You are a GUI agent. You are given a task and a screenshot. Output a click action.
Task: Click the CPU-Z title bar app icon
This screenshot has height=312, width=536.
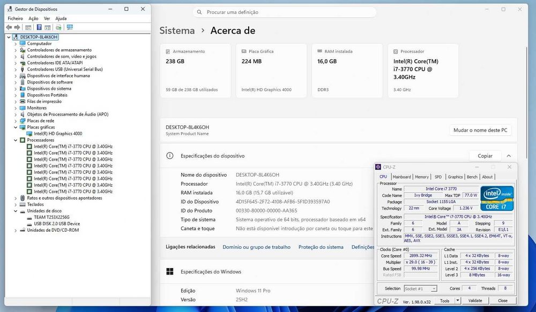378,167
